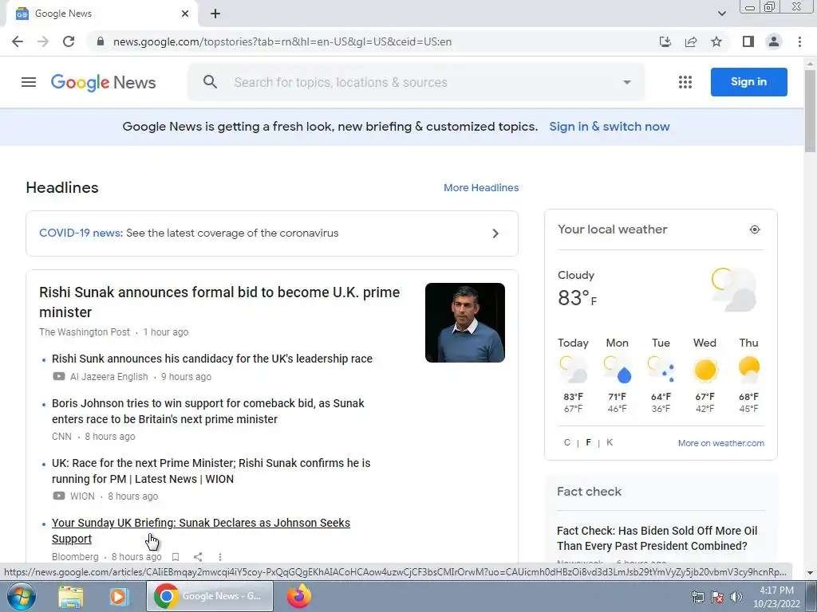The width and height of the screenshot is (817, 612).
Task: Open Chrome profile avatar menu
Action: pos(774,41)
